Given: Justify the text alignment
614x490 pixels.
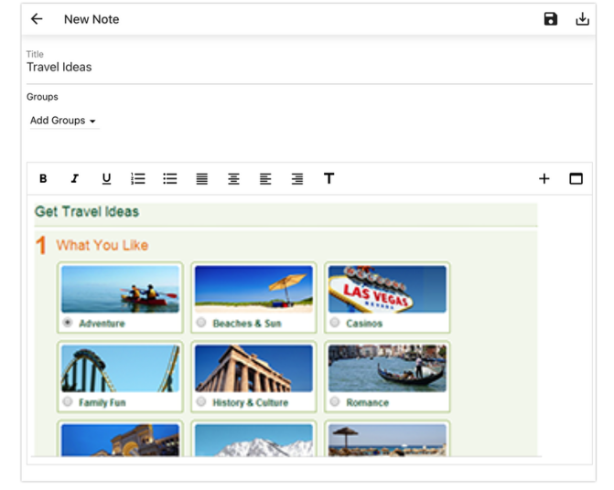Looking at the screenshot, I should 201,178.
